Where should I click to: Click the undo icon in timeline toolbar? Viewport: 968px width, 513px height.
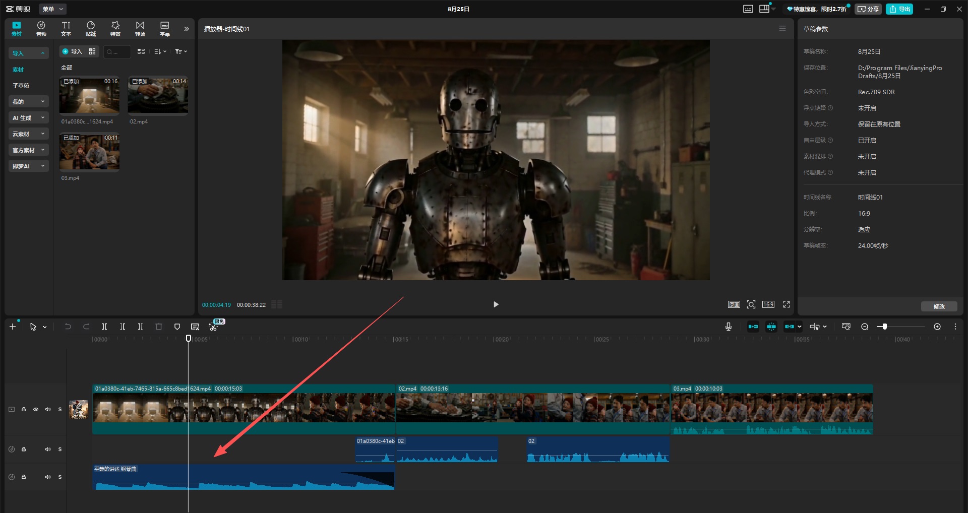tap(68, 327)
